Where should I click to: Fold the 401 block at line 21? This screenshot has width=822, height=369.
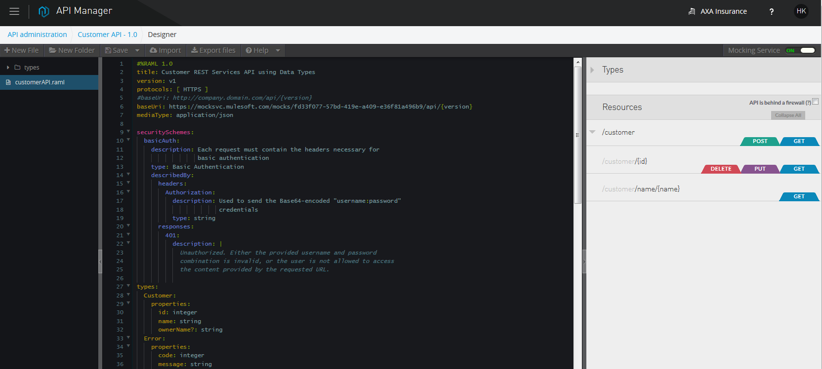(x=128, y=235)
